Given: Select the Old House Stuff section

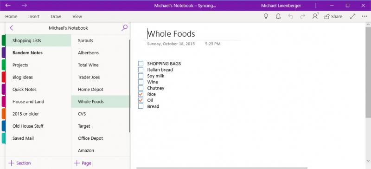Looking at the screenshot, I should [x=38, y=126].
